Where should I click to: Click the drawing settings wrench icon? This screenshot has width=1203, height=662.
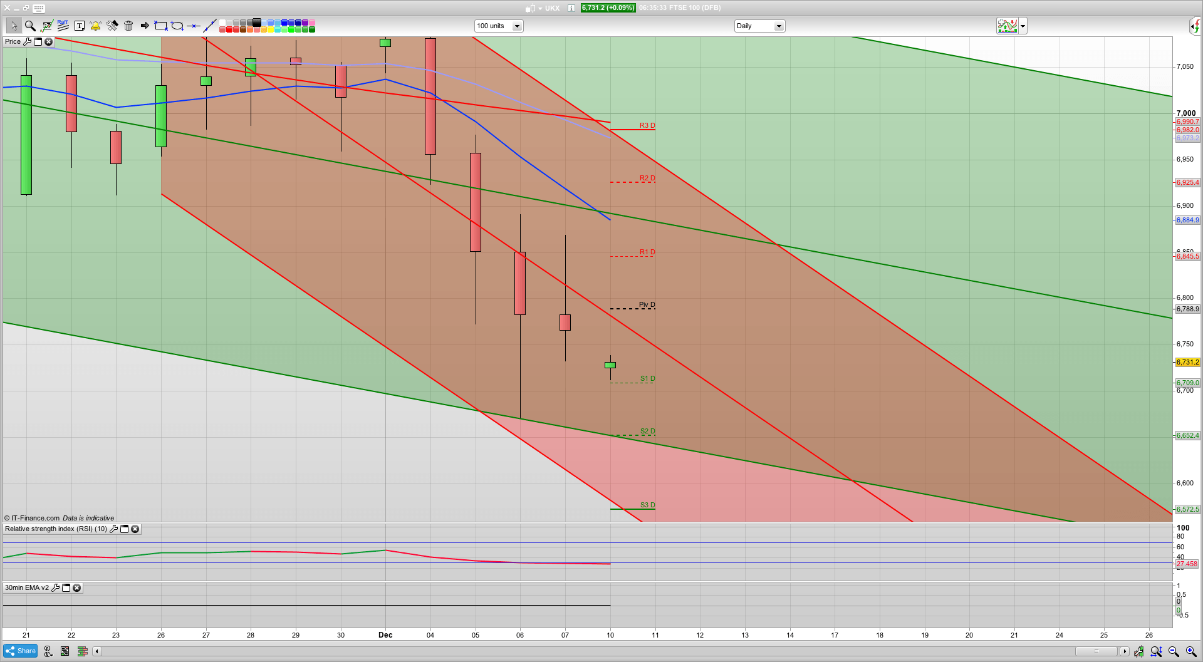pos(112,26)
